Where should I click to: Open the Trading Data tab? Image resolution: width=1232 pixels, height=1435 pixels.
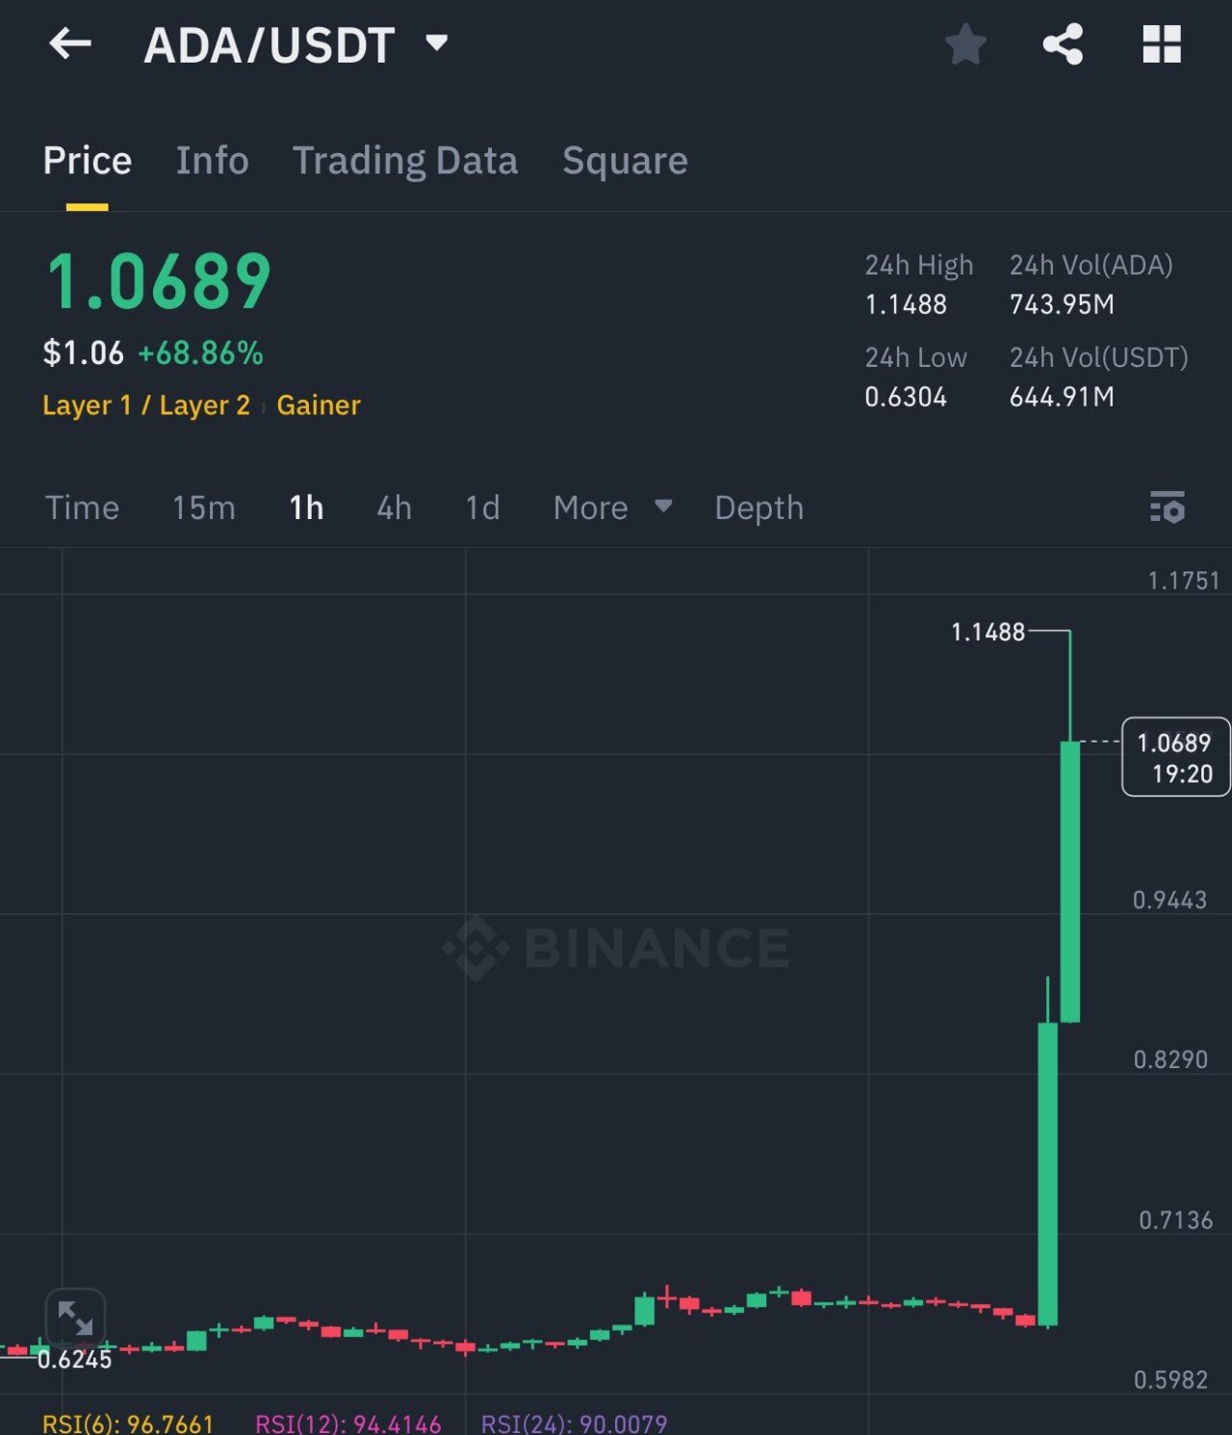click(x=405, y=161)
